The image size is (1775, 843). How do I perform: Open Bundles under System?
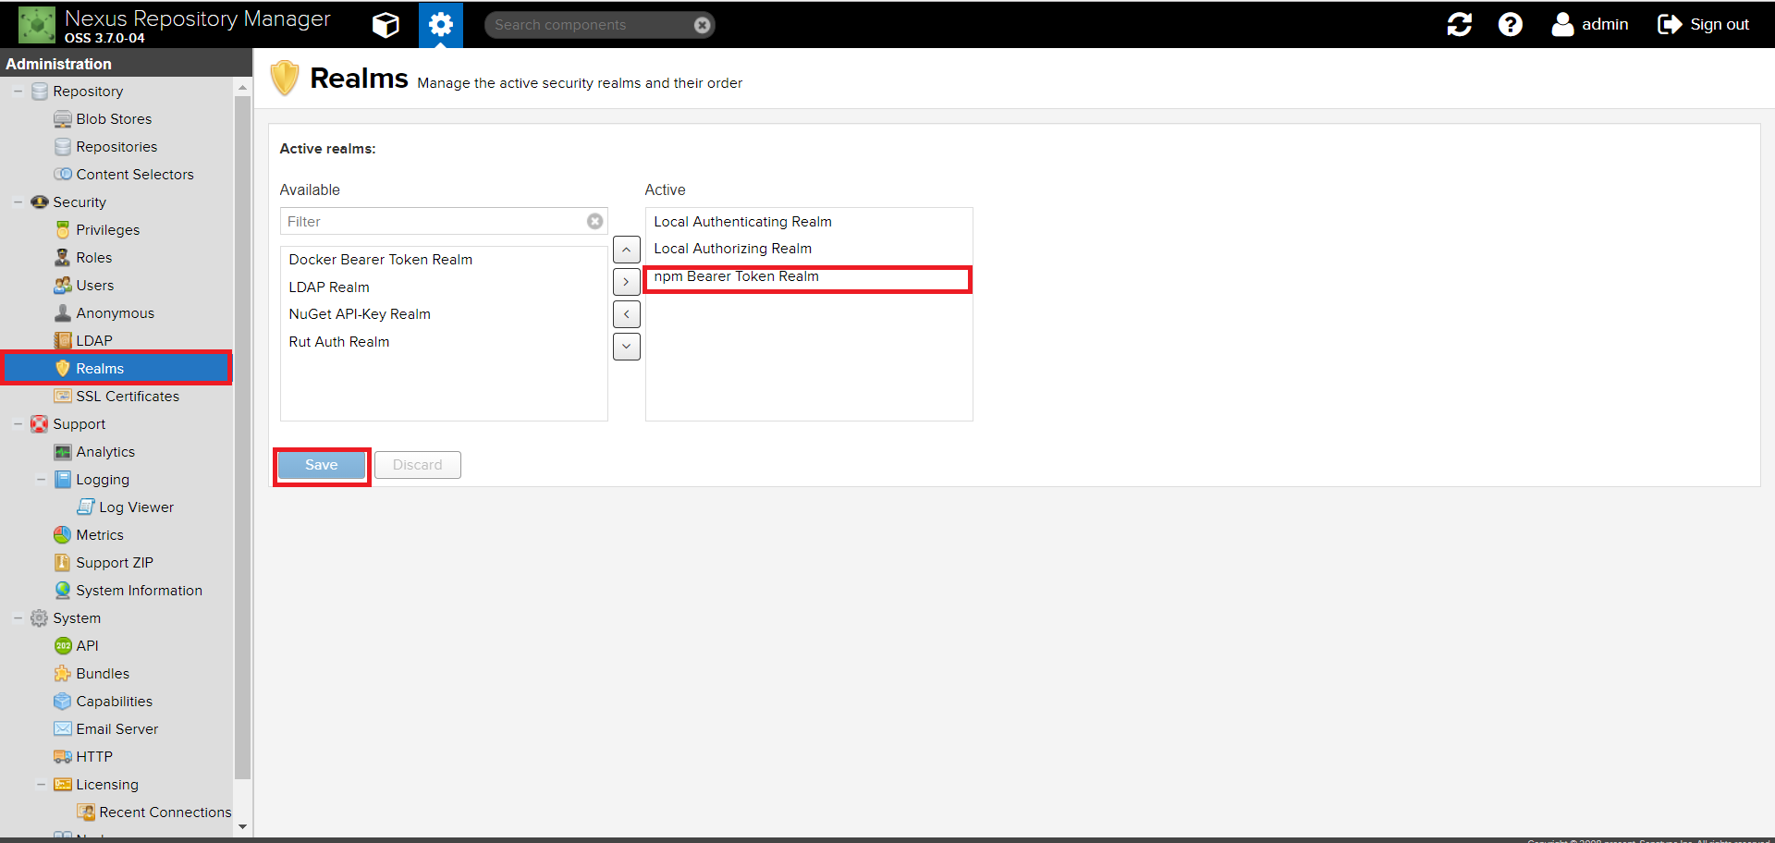pyautogui.click(x=103, y=674)
